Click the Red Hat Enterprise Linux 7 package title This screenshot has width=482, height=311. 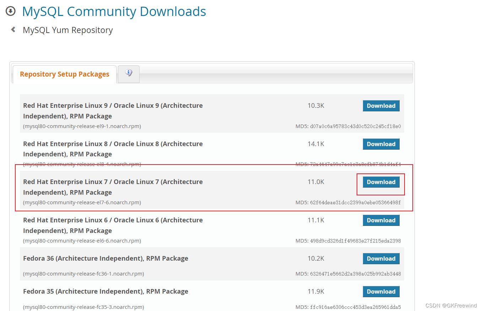tap(113, 187)
